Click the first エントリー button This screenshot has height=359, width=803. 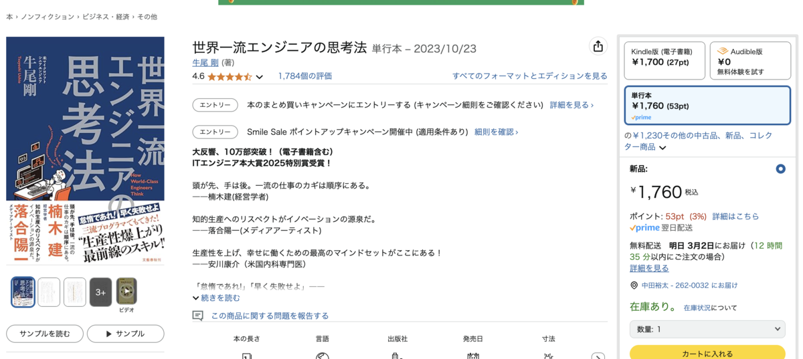215,105
